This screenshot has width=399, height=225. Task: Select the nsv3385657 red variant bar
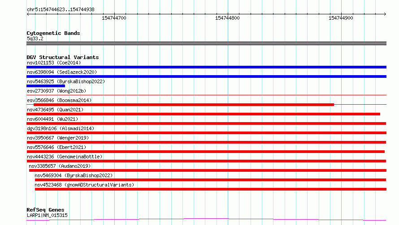[x=208, y=170]
